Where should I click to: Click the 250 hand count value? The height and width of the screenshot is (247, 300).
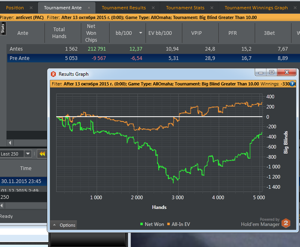(x=5, y=197)
